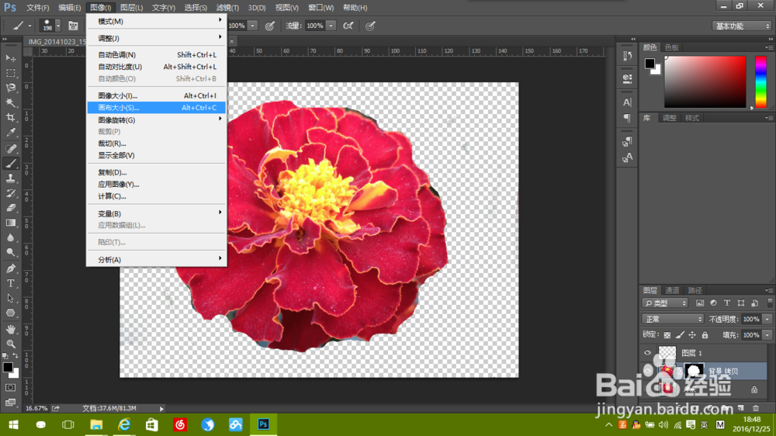Open Photoshop from the Windows taskbar
Screen dimensions: 776x436
(x=263, y=424)
